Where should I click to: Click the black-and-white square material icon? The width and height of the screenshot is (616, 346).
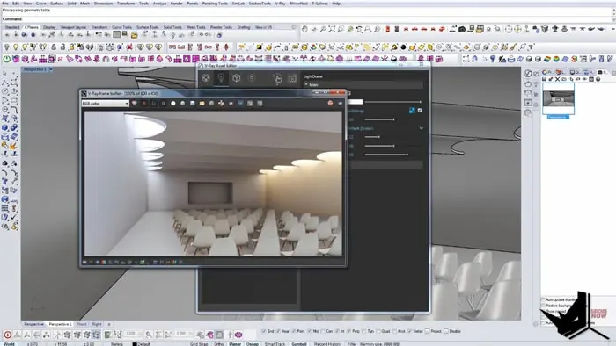(x=259, y=47)
